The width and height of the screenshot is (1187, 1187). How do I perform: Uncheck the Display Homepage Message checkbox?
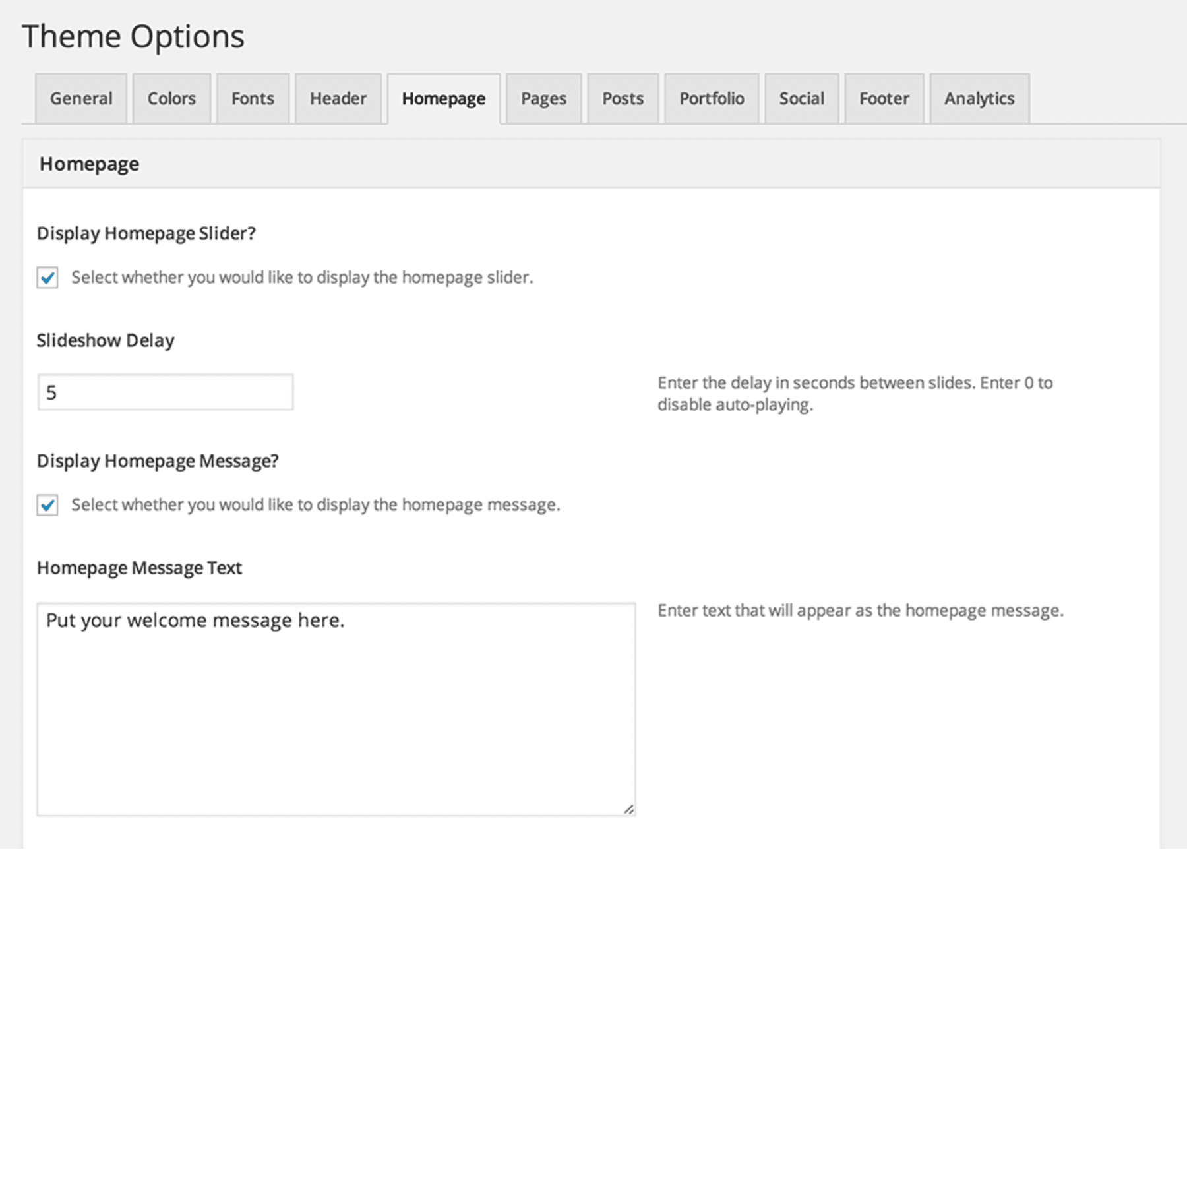pyautogui.click(x=47, y=505)
